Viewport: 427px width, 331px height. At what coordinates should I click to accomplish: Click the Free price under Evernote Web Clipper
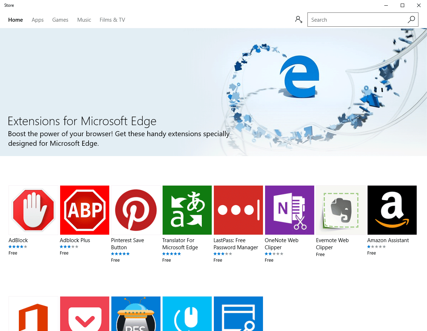(320, 255)
